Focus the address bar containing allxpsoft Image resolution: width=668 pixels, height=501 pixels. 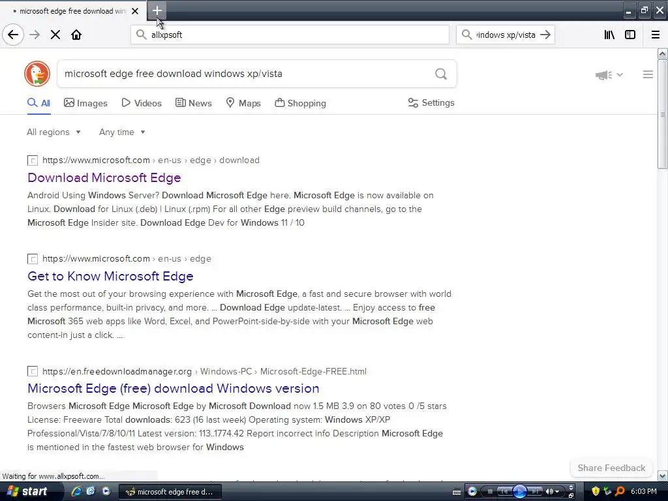(290, 35)
